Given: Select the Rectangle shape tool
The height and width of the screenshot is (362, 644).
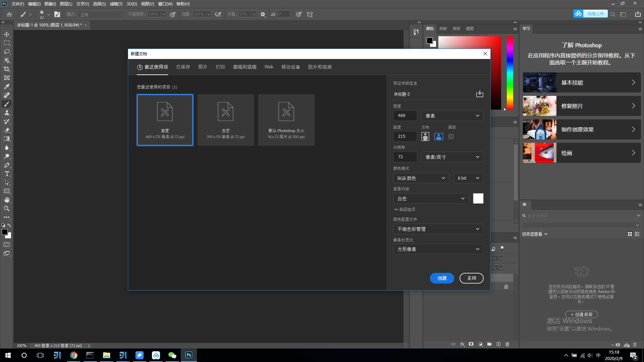Looking at the screenshot, I should (x=7, y=191).
